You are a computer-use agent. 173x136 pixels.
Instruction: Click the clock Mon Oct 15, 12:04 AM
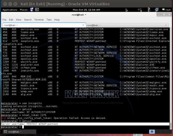(x=86, y=10)
